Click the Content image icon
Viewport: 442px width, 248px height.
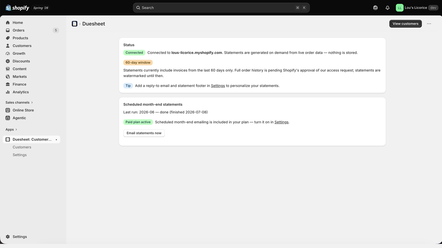coord(8,69)
